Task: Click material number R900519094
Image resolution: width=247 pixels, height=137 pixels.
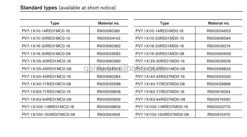Action: 218,92
